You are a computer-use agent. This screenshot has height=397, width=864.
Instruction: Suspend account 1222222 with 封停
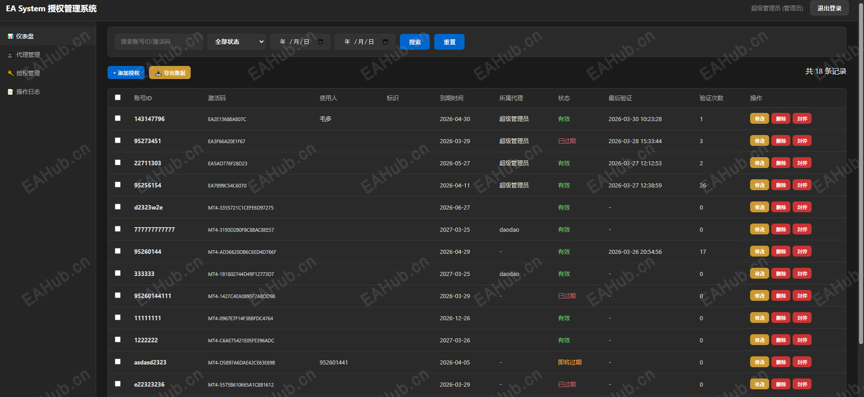(x=802, y=340)
